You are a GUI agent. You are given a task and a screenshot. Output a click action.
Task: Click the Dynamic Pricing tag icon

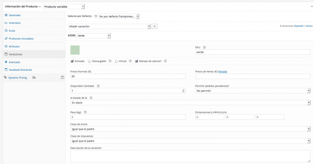coord(5,77)
